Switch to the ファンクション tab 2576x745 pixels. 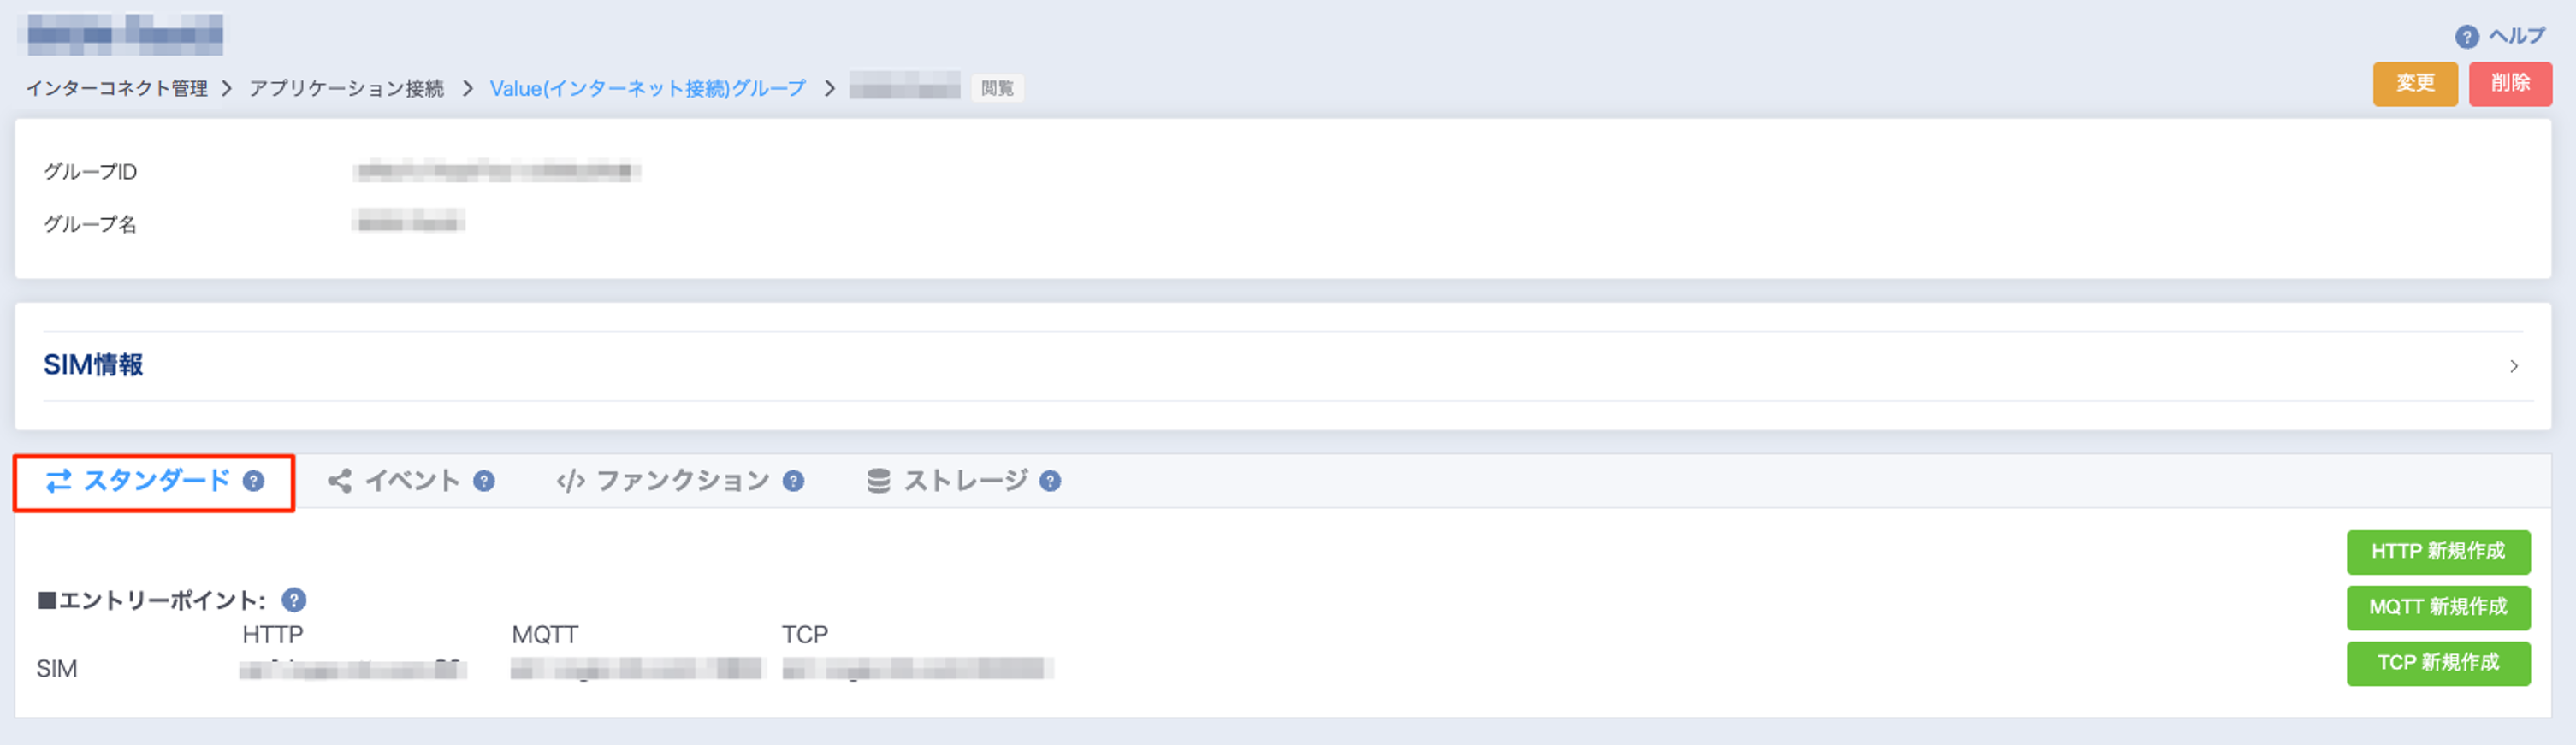[680, 481]
